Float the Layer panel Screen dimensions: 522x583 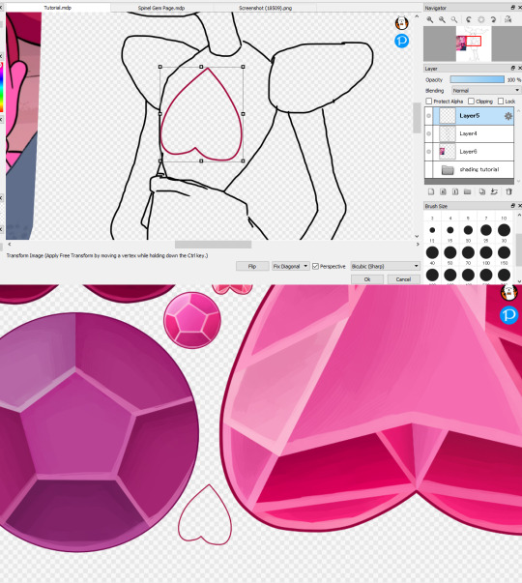click(x=512, y=68)
